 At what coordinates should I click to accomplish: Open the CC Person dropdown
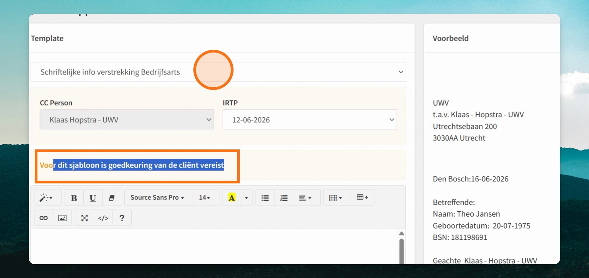point(127,120)
